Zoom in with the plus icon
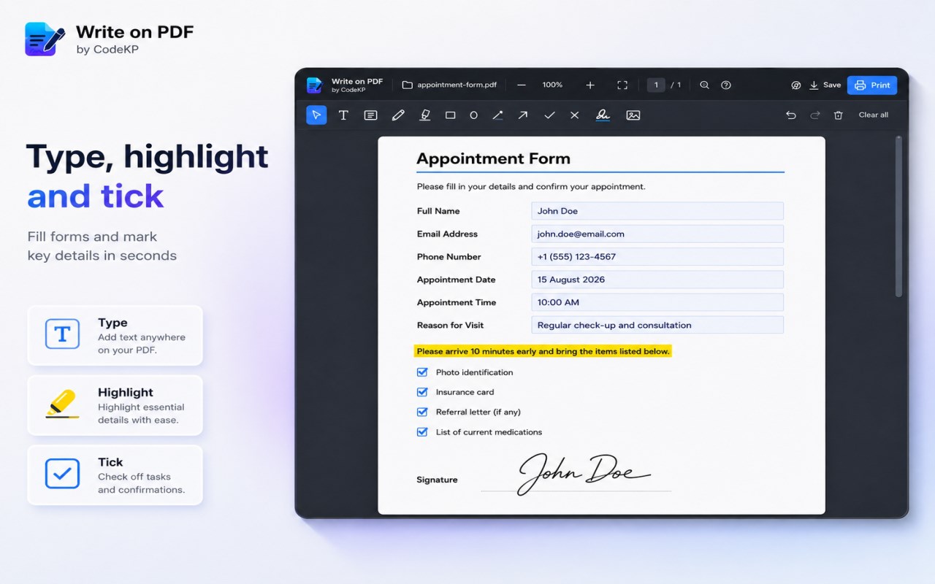This screenshot has width=935, height=584. point(590,85)
